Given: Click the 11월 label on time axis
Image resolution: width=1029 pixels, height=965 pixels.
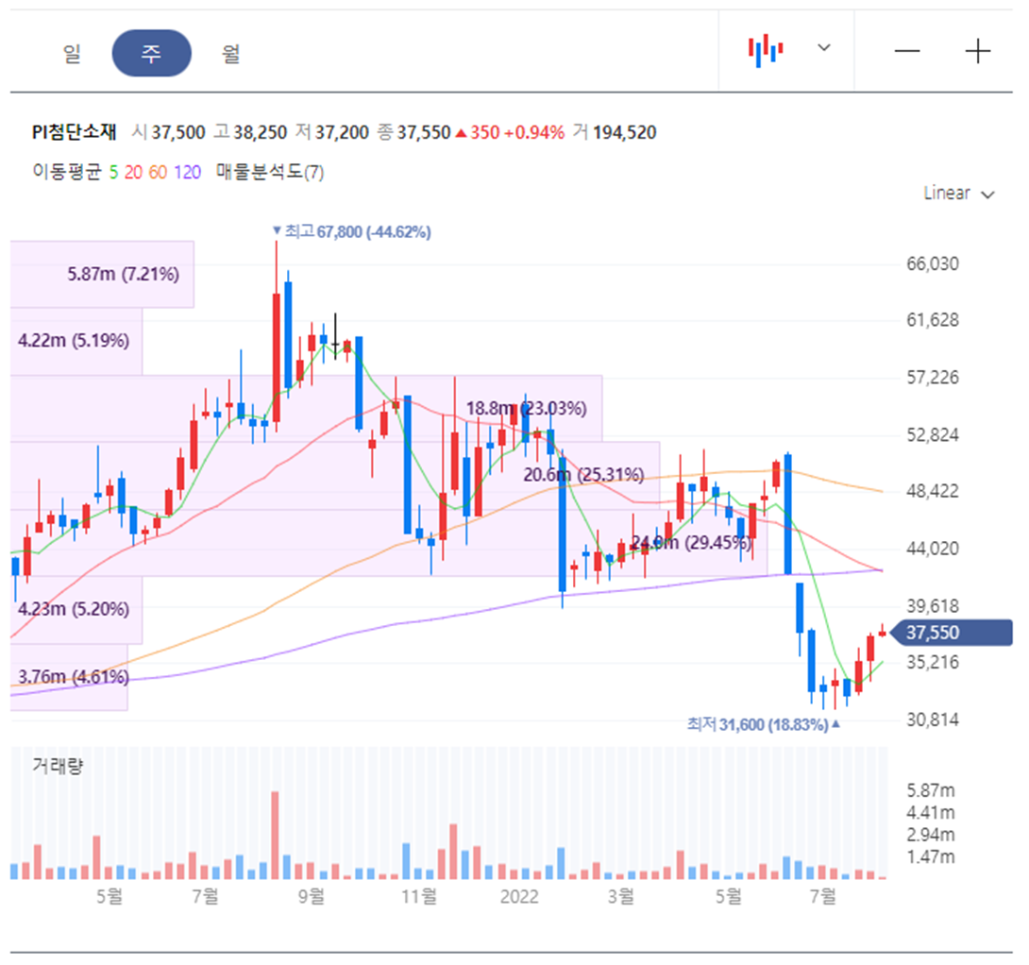Looking at the screenshot, I should pyautogui.click(x=419, y=896).
